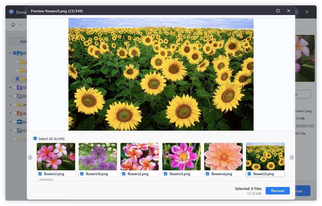The image size is (322, 206).
Task: Click the Back arrow navigation icon
Action: click(x=21, y=24)
